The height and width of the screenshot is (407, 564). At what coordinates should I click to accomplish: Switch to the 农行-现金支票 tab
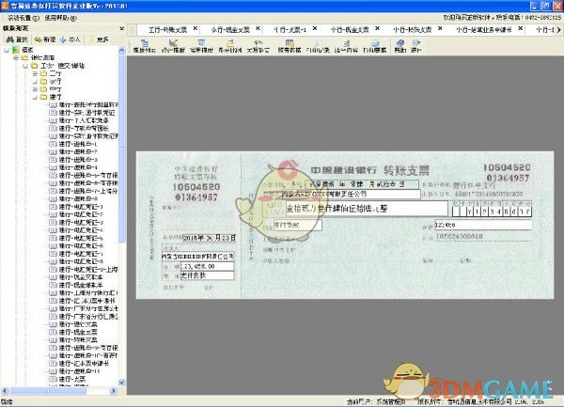click(230, 30)
